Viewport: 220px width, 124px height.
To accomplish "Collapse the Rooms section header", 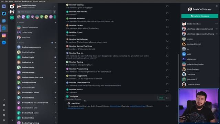I will (21, 43).
